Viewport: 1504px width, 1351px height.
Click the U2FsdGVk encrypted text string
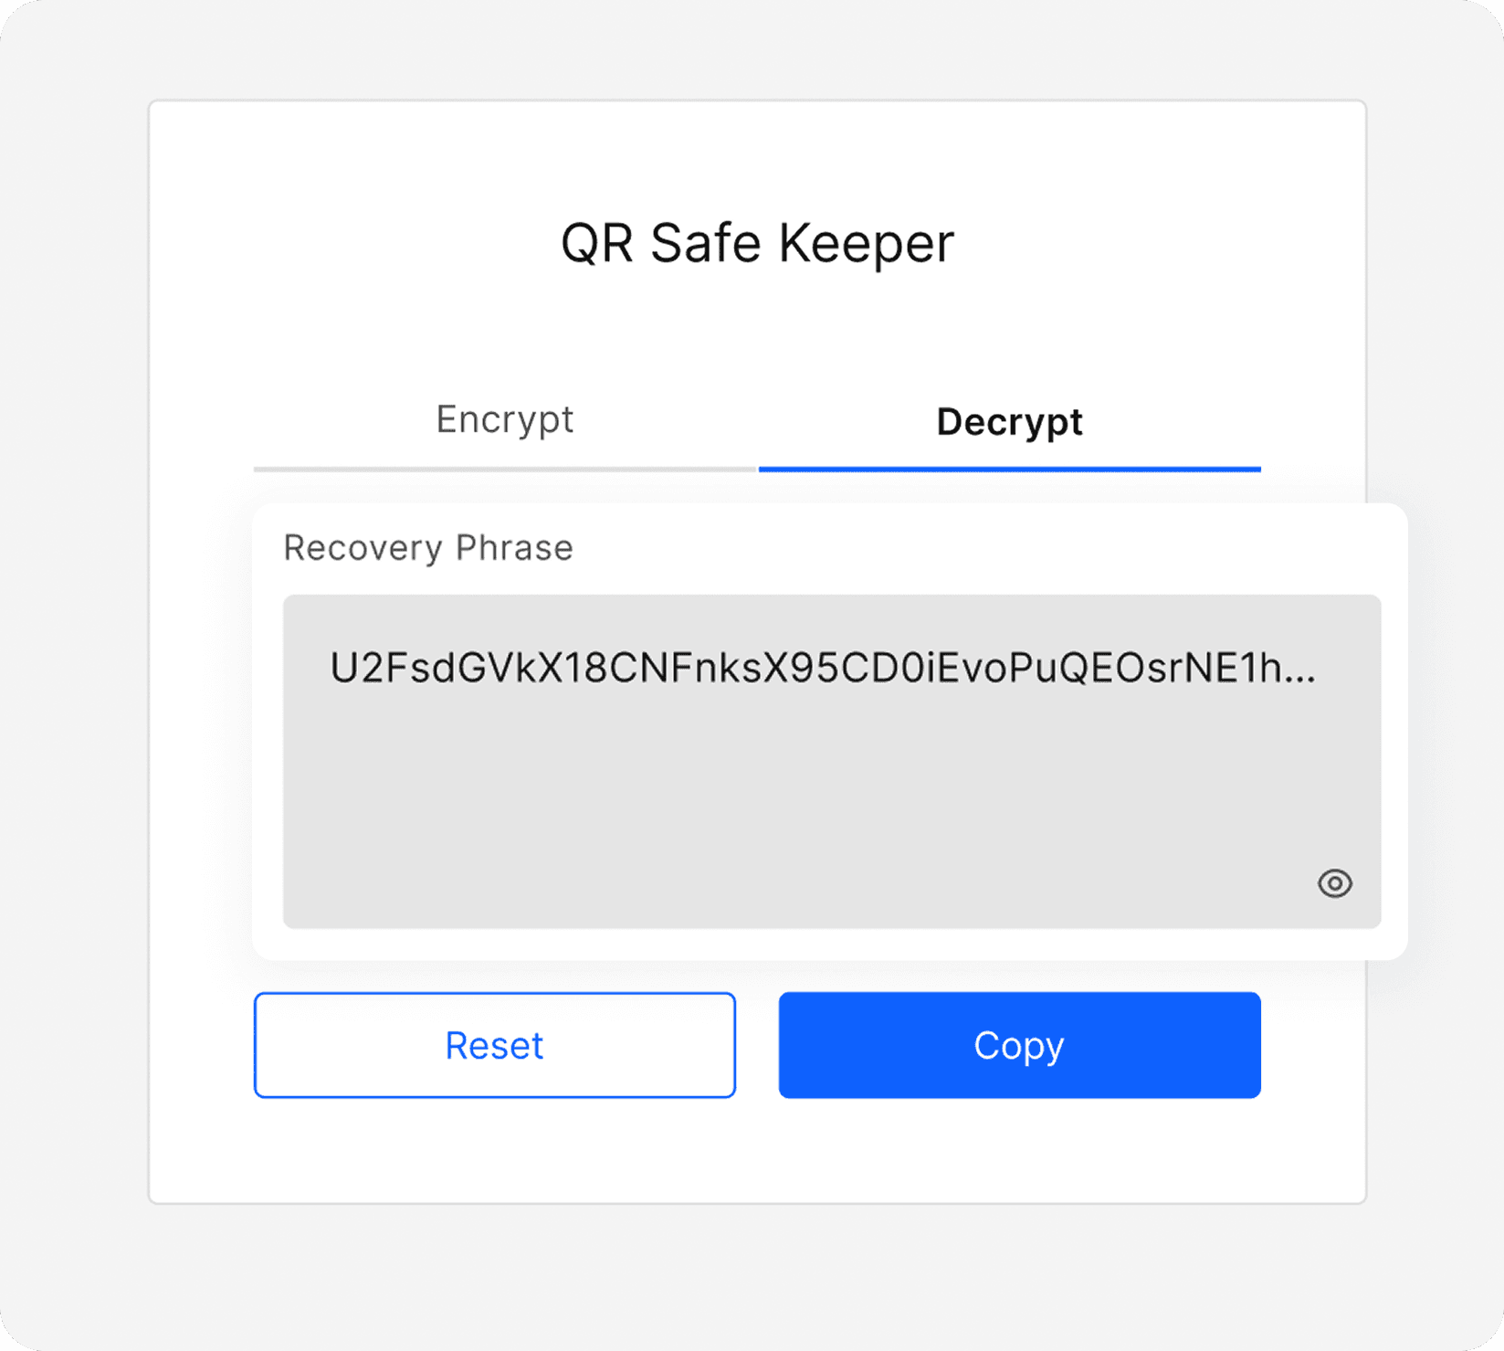tap(823, 669)
